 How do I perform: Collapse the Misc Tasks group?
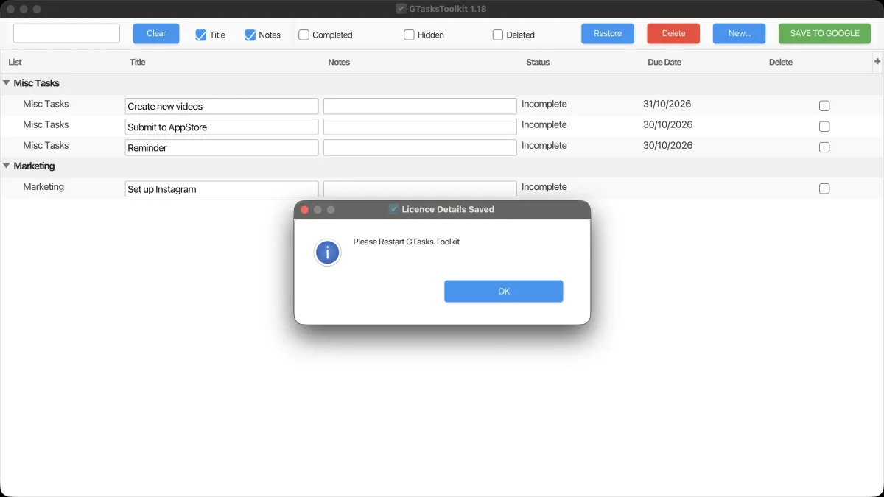click(x=7, y=83)
